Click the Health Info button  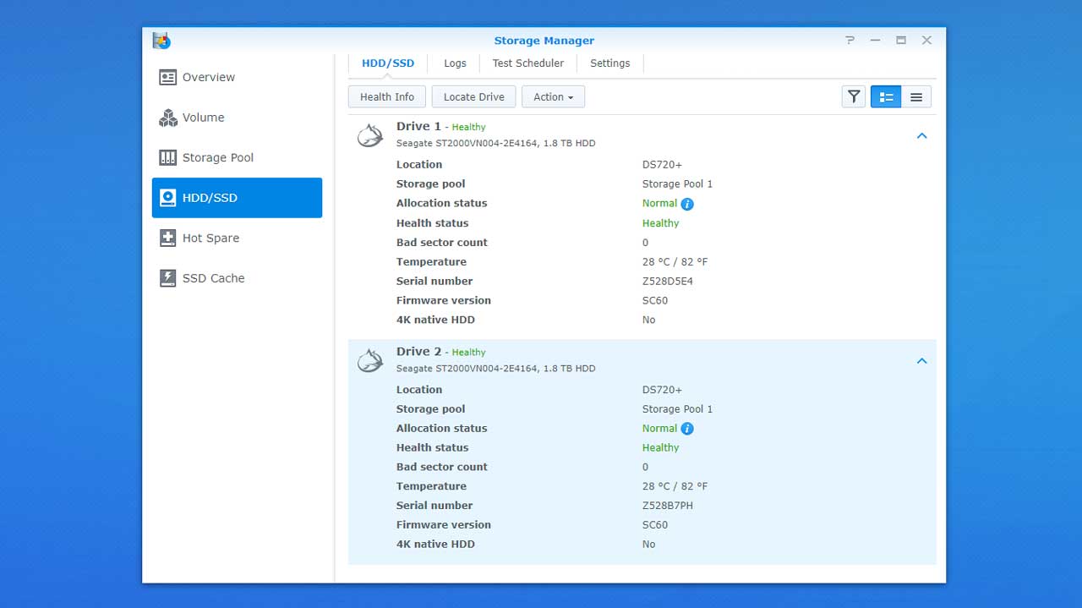pos(387,96)
